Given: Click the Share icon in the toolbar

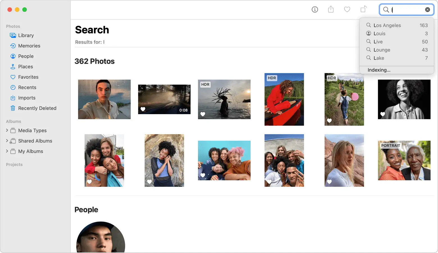Looking at the screenshot, I should tap(331, 9).
